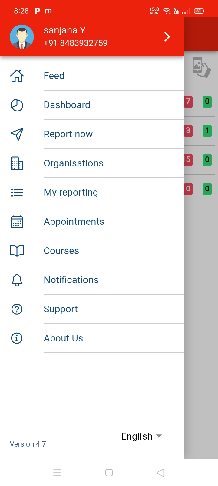Open the Courses menu entry

click(x=61, y=251)
